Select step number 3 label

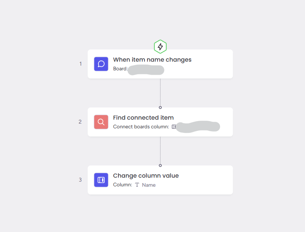pyautogui.click(x=80, y=180)
